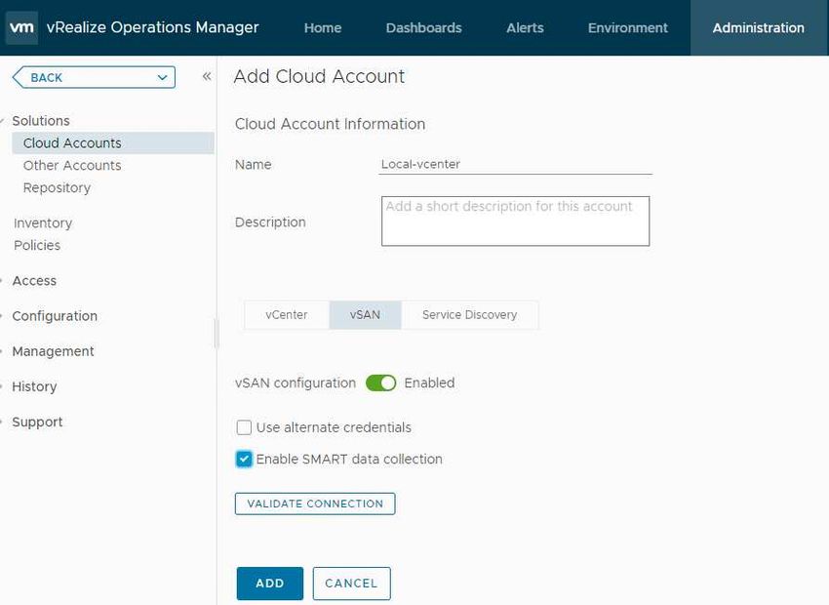Screen dimensions: 829x605
Task: Click the ADD button
Action: [269, 584]
